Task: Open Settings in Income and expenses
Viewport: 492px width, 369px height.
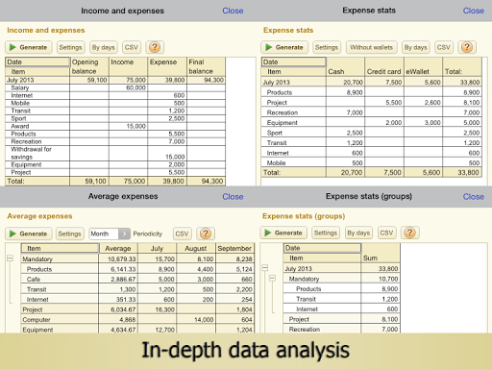Action: (x=70, y=47)
